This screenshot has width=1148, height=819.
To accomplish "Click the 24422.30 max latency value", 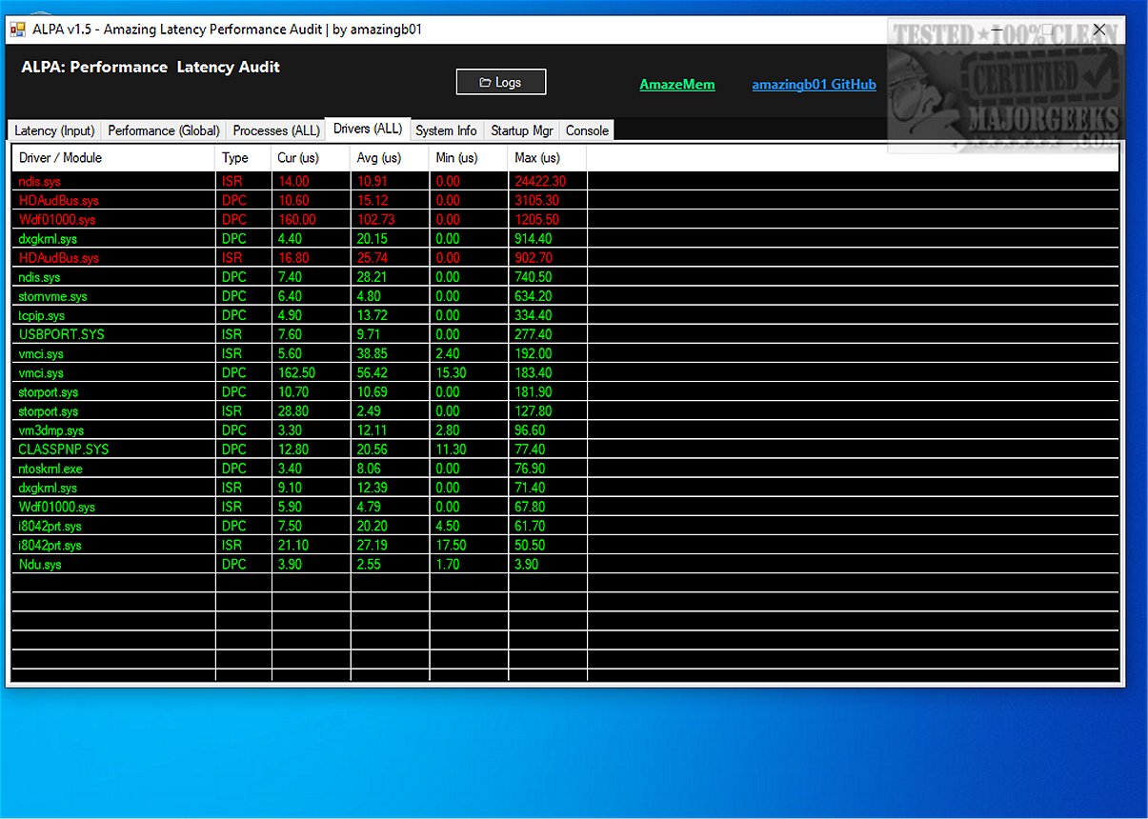I will pyautogui.click(x=548, y=181).
